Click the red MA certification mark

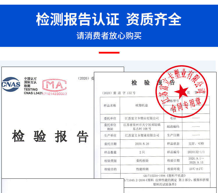(x=55, y=85)
